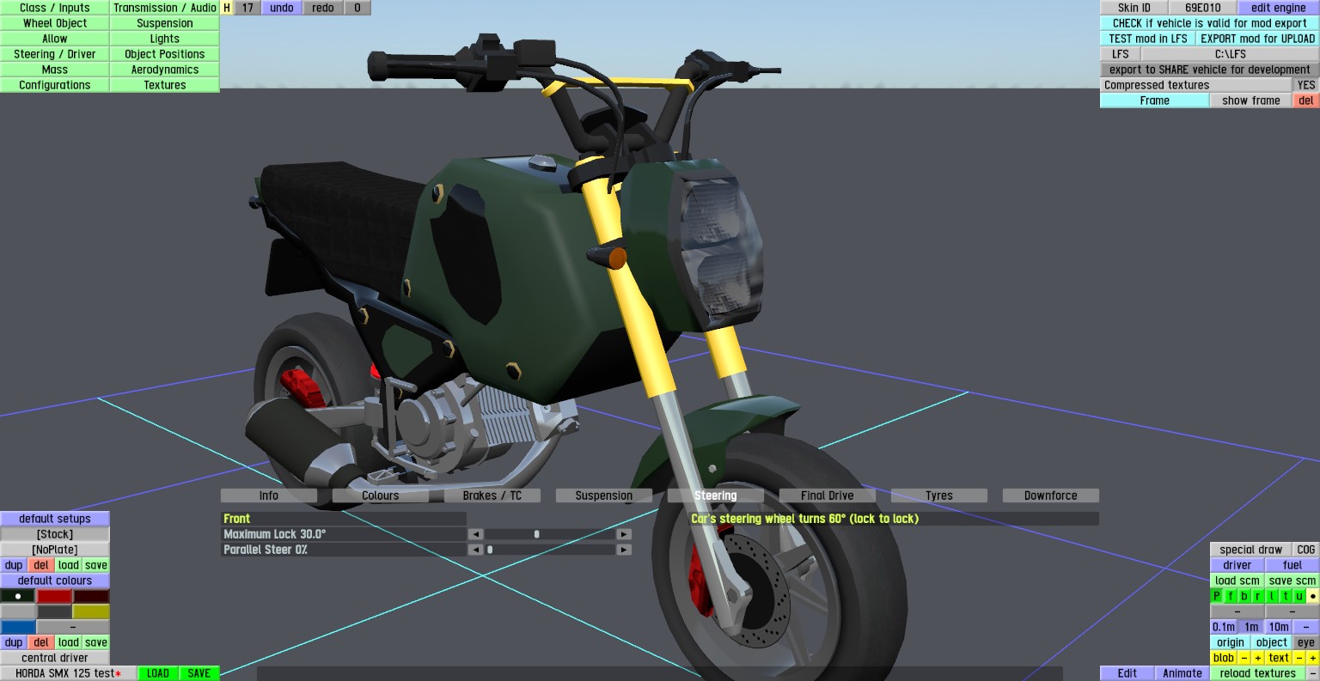Open Class / Inputs editor
1320x681 pixels.
(55, 8)
